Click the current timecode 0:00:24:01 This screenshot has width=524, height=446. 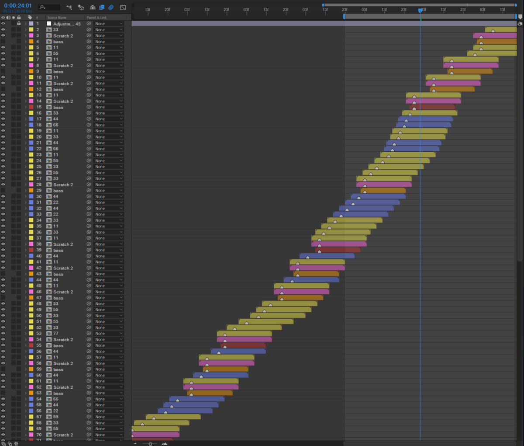point(18,6)
